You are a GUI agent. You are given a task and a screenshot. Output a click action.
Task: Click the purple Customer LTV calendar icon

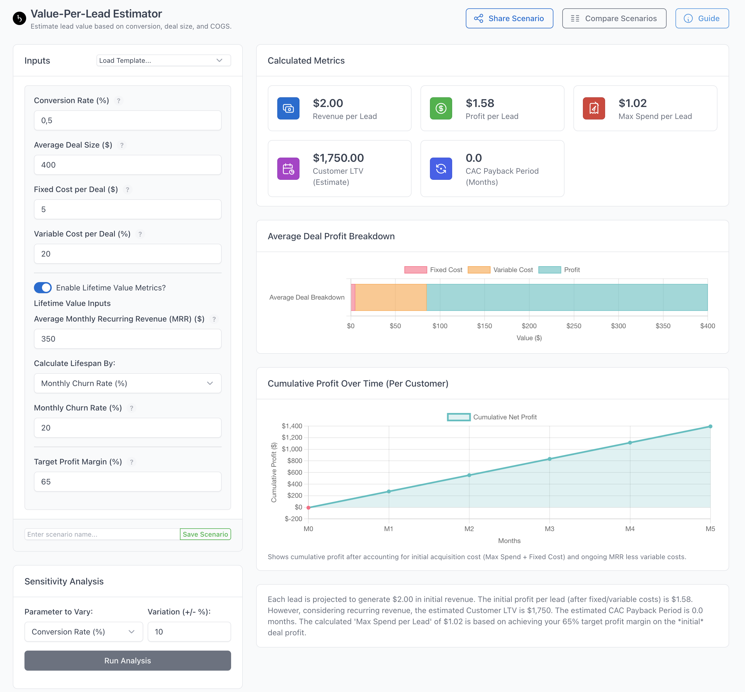(x=288, y=169)
